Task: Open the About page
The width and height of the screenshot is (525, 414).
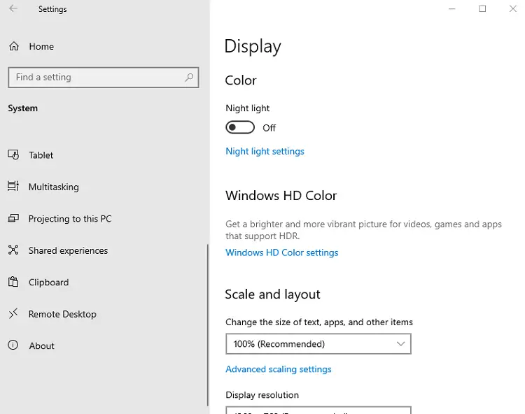Action: (x=41, y=345)
